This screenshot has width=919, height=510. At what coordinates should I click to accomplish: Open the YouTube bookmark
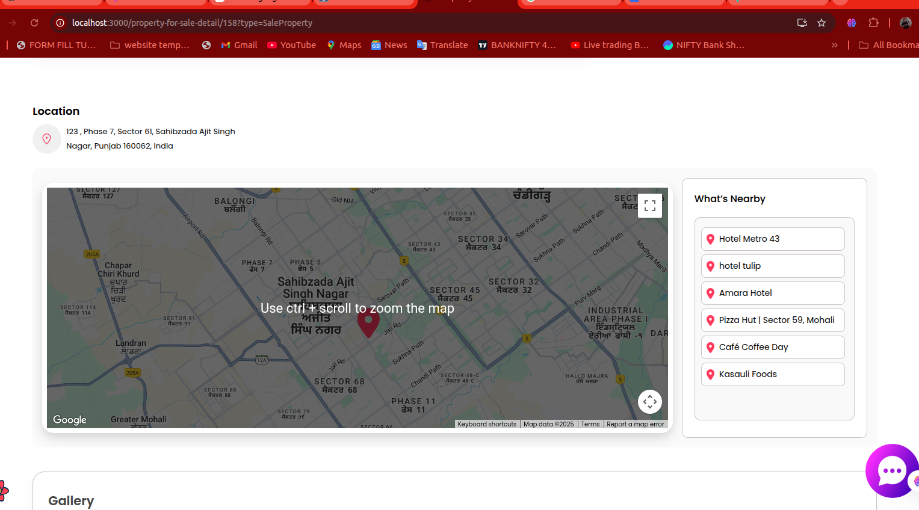(291, 45)
